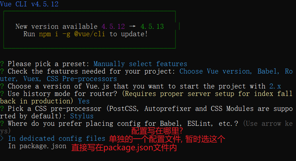The image size is (296, 161).
Task: Click the arrow between the two version numbers
Action: point(133,27)
